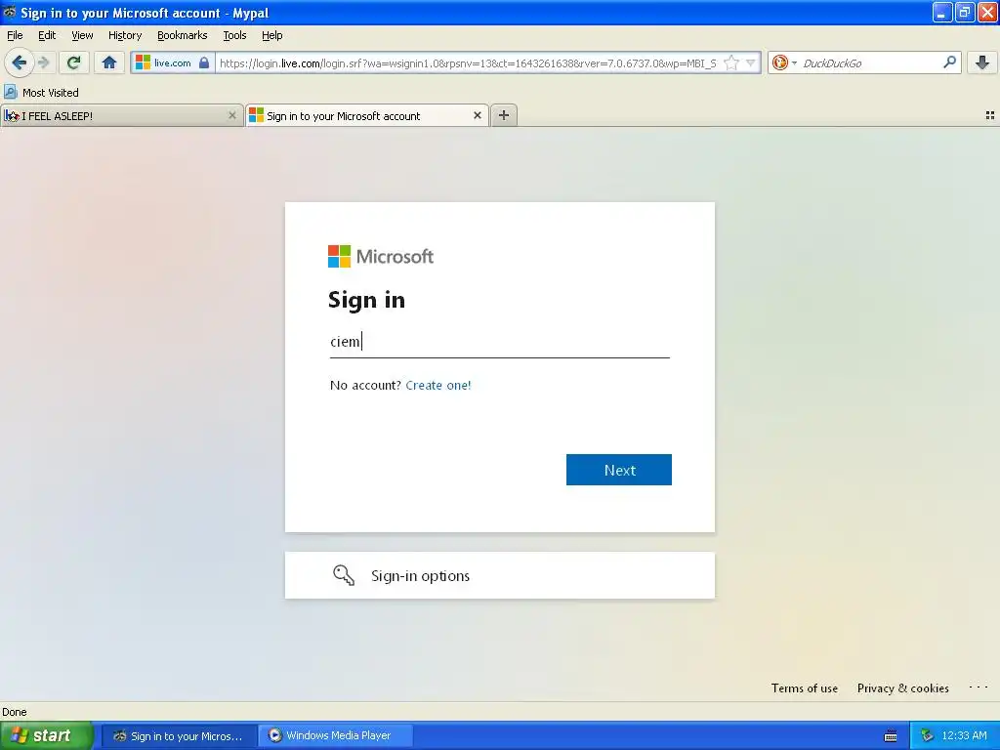
Task: Open the DuckDuckGo search engine selector
Action: (784, 62)
